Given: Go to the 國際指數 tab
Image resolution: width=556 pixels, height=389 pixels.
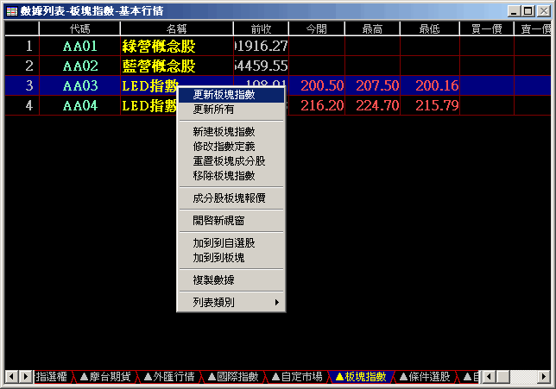Looking at the screenshot, I should click(232, 377).
